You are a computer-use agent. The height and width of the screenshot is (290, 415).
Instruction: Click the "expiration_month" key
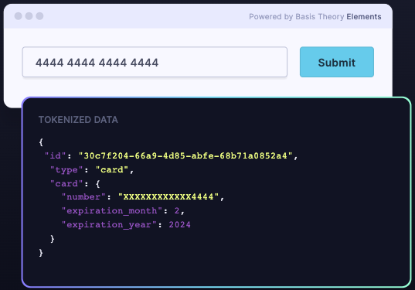coord(112,211)
